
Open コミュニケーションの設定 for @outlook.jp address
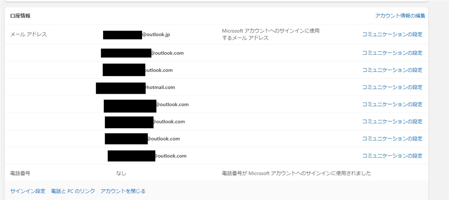[x=392, y=34]
